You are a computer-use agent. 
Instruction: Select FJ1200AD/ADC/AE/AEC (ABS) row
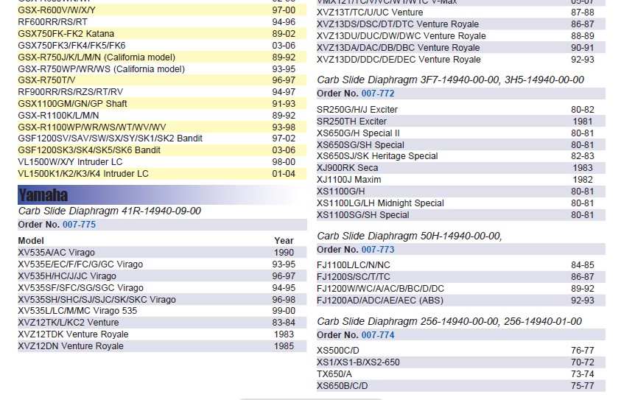(x=461, y=301)
